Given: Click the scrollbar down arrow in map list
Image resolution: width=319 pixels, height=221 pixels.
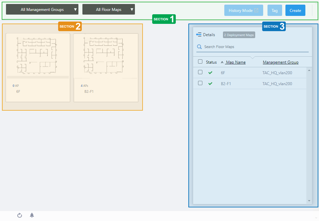Looking at the screenshot, I should (x=309, y=201).
